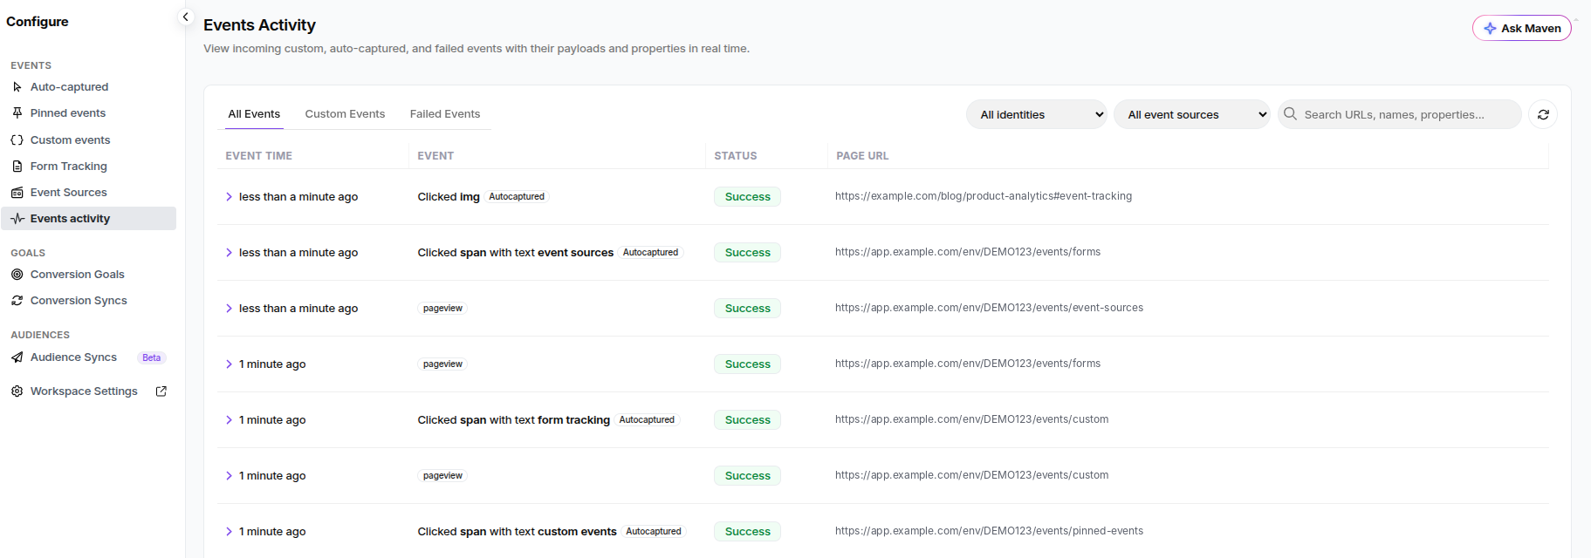Screen dimensions: 1591x558
Task: Click the curly braces Custom events icon
Action: click(17, 140)
